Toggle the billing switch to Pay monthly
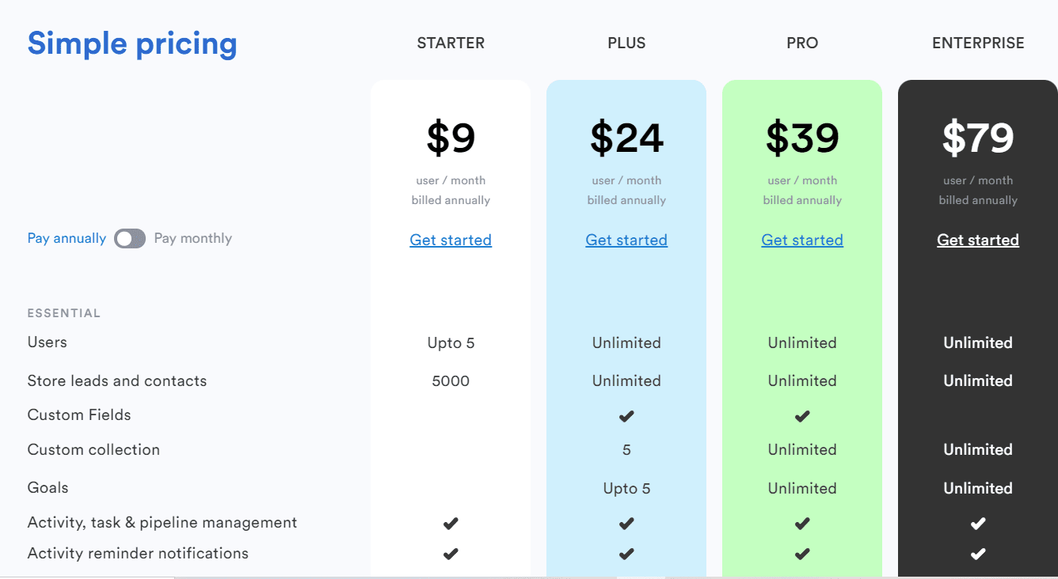This screenshot has width=1058, height=579. coord(129,237)
